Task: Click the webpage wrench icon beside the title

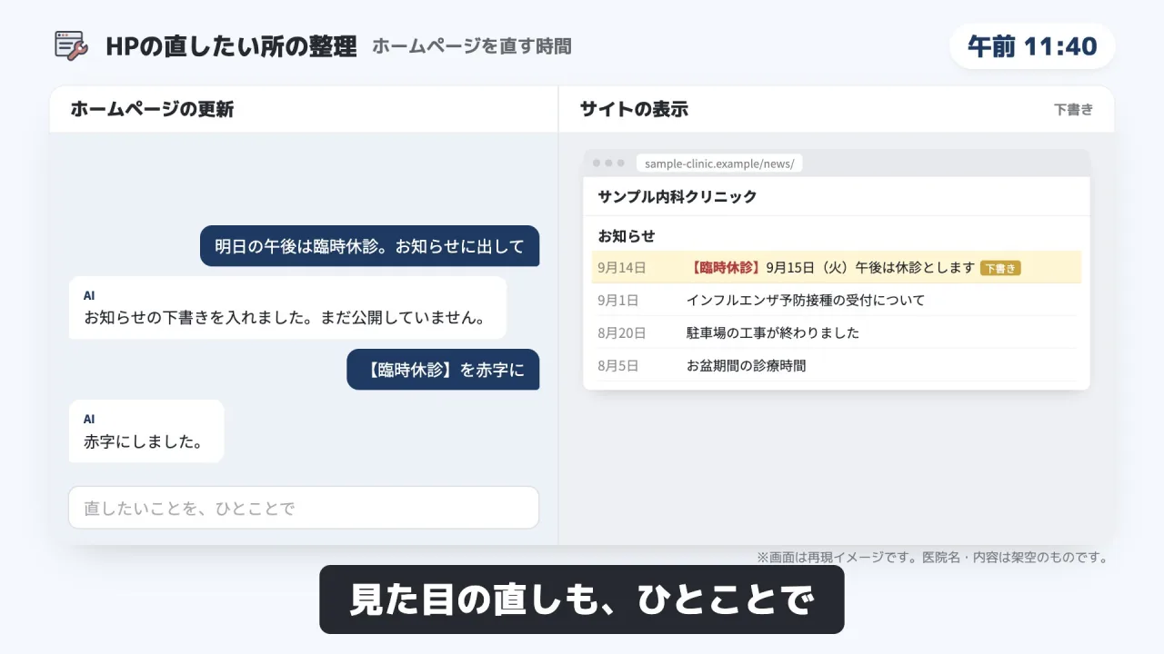Action: click(71, 45)
